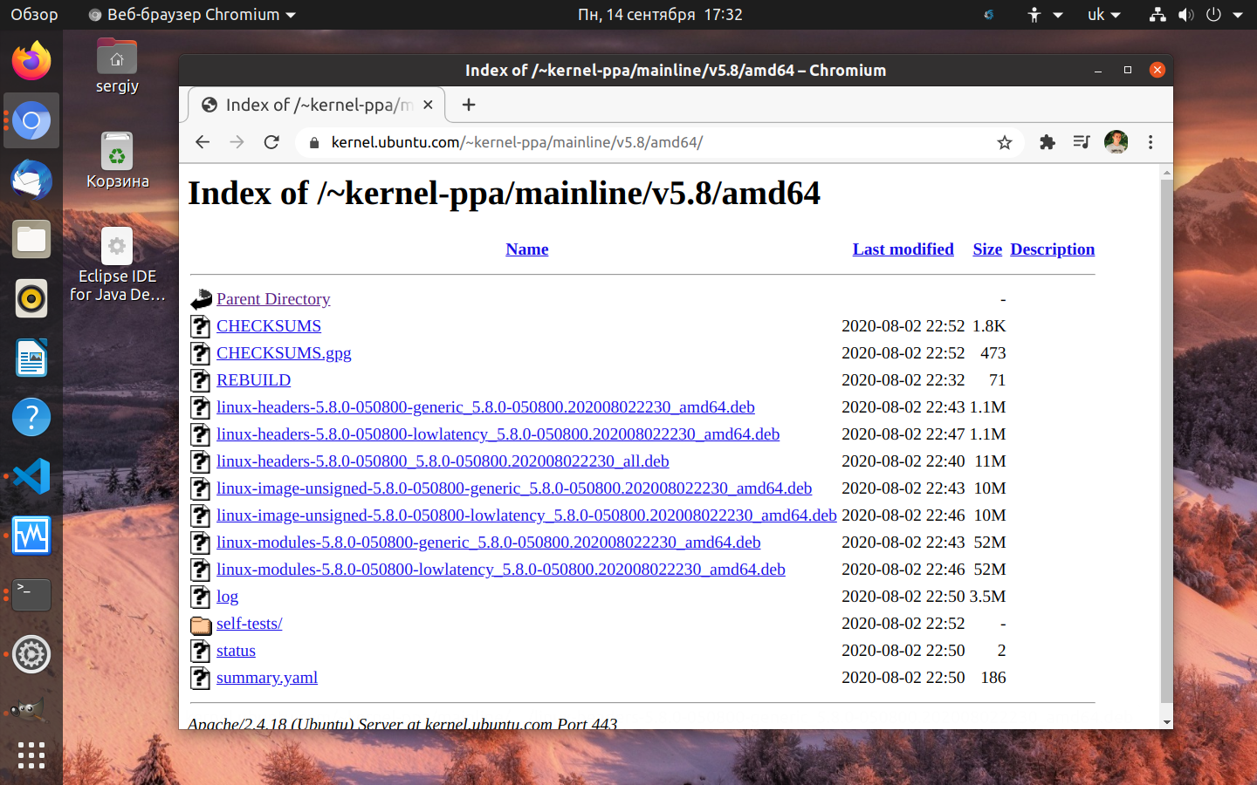
Task: Open the media controls icon in toolbar
Action: click(1082, 142)
